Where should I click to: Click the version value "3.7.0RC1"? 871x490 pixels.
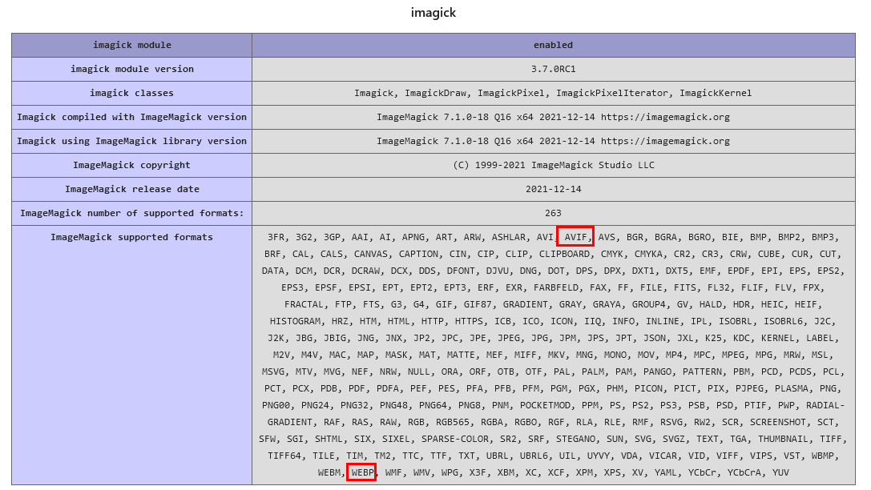click(553, 69)
